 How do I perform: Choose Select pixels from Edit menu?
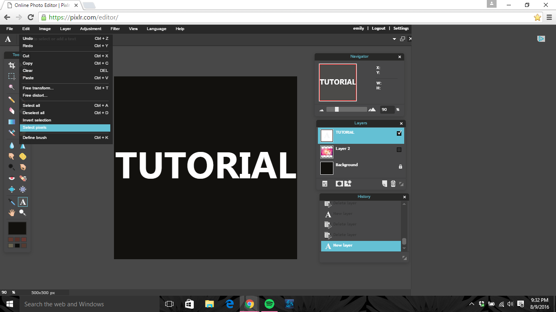pyautogui.click(x=65, y=128)
